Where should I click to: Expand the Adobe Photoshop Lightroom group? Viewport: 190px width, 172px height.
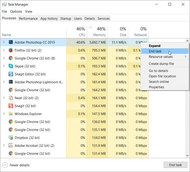4,82
